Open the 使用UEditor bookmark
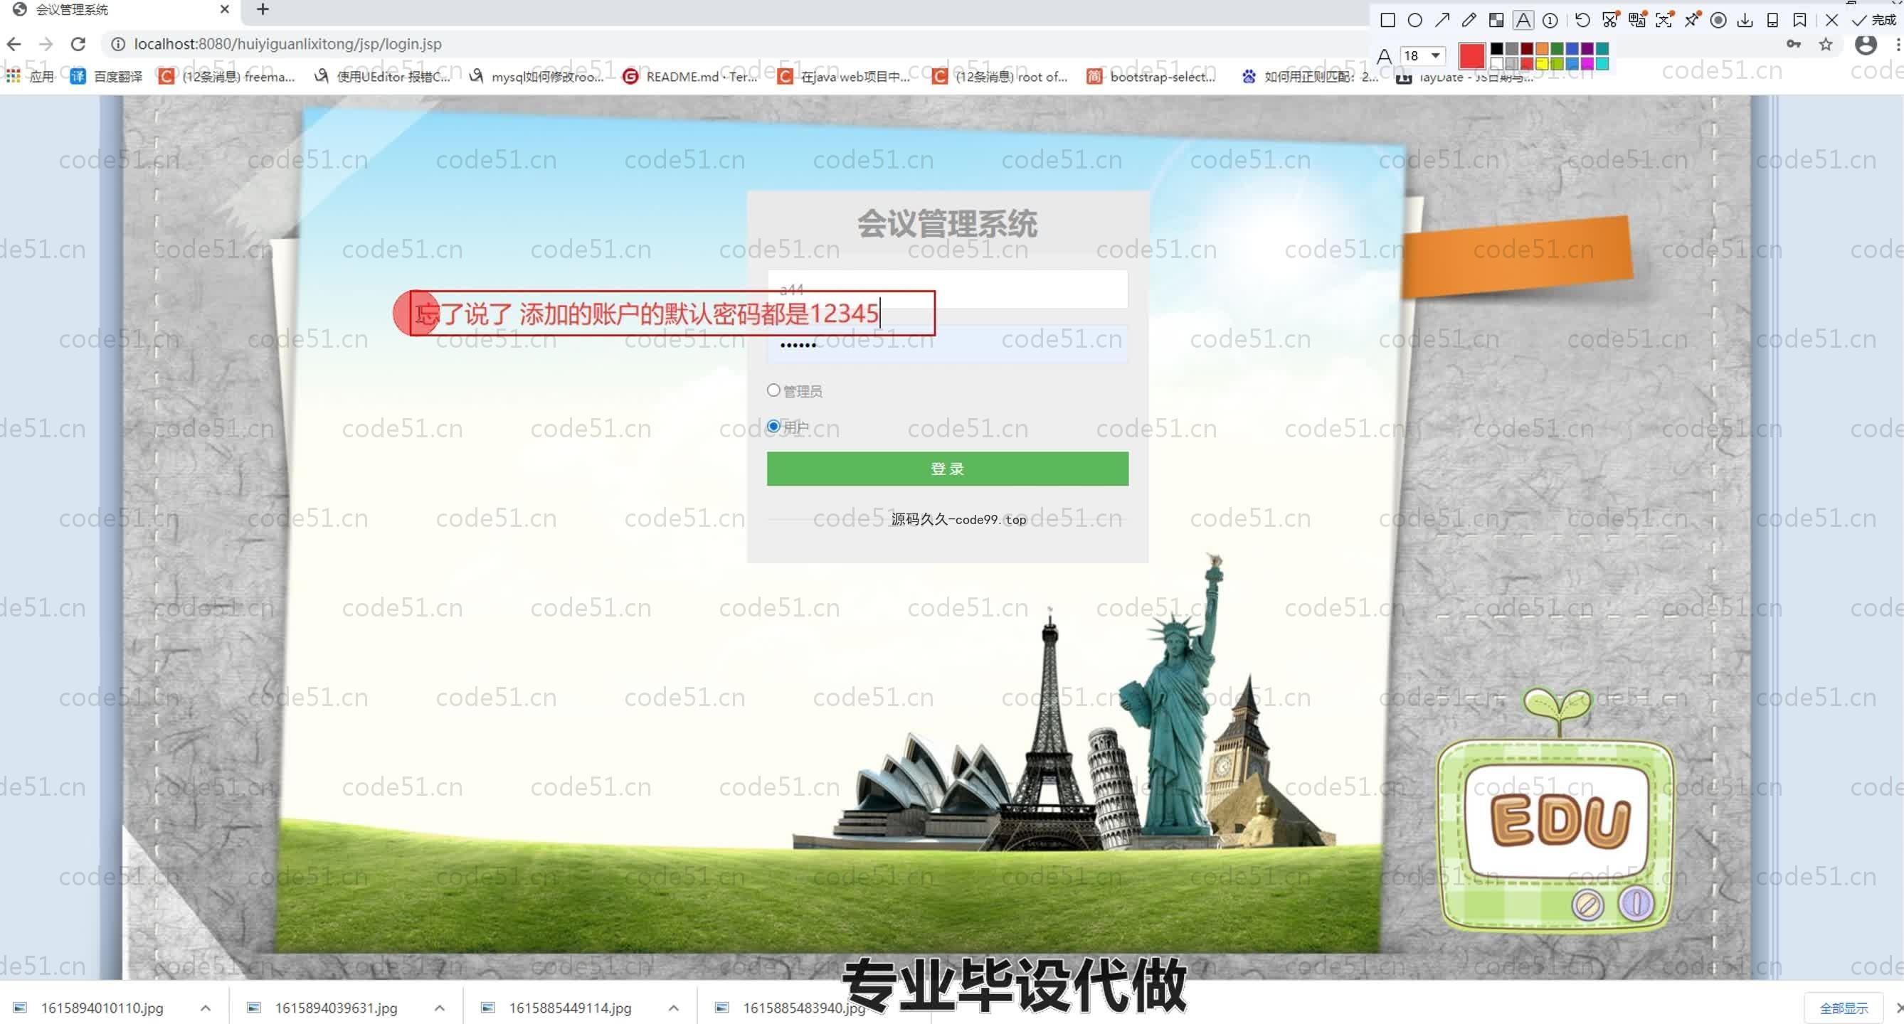This screenshot has width=1904, height=1024. [382, 76]
